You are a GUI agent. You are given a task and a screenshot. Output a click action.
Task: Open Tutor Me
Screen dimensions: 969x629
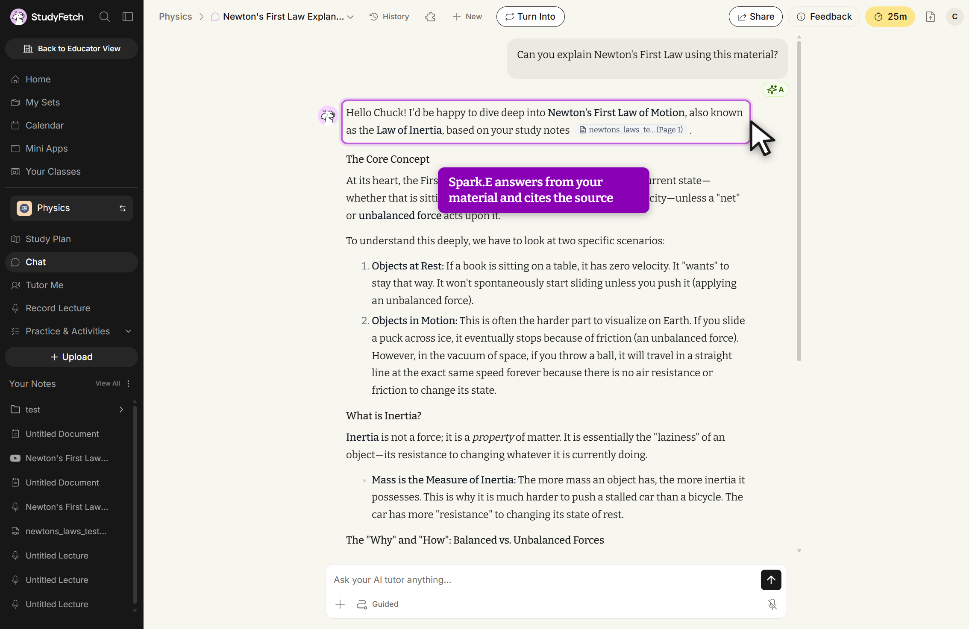coord(71,285)
